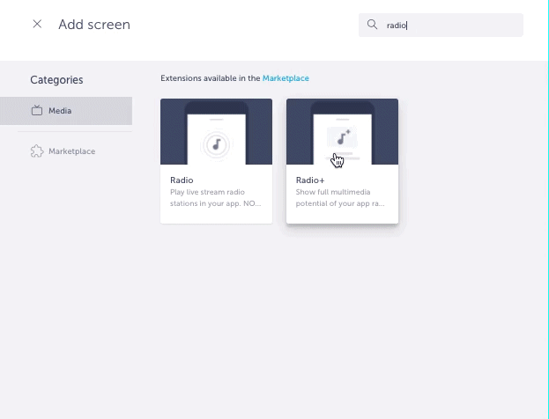This screenshot has height=419, width=549.
Task: Click the Radio+ description about multimedia potential
Action: coord(341,198)
